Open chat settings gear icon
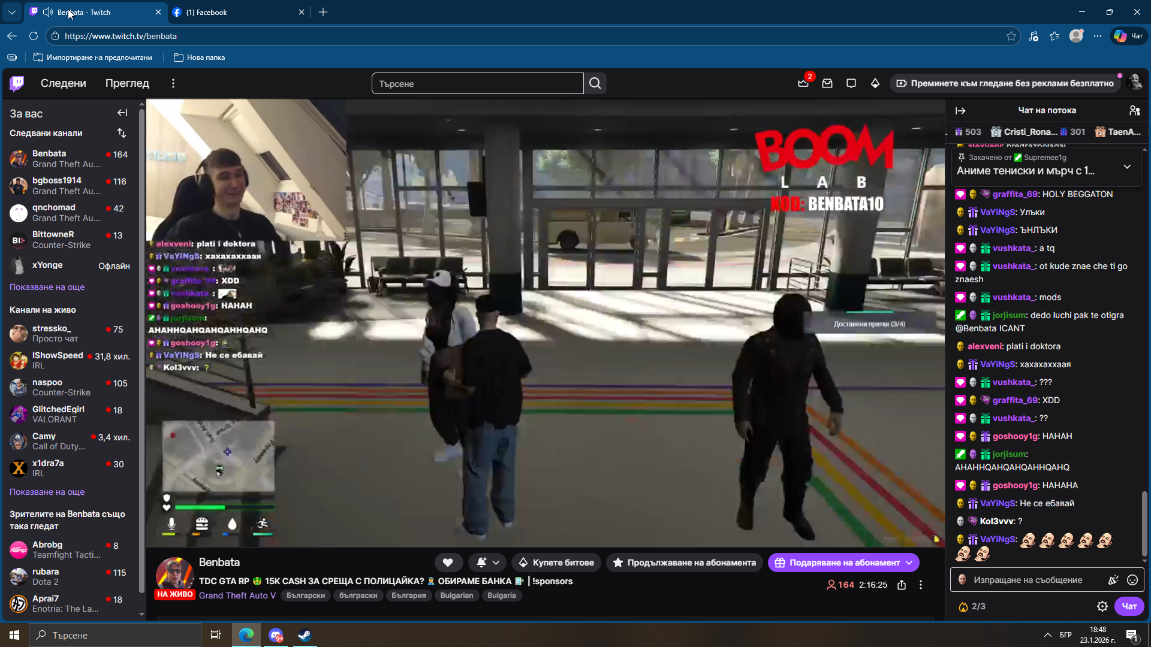The height and width of the screenshot is (647, 1151). [x=1102, y=606]
